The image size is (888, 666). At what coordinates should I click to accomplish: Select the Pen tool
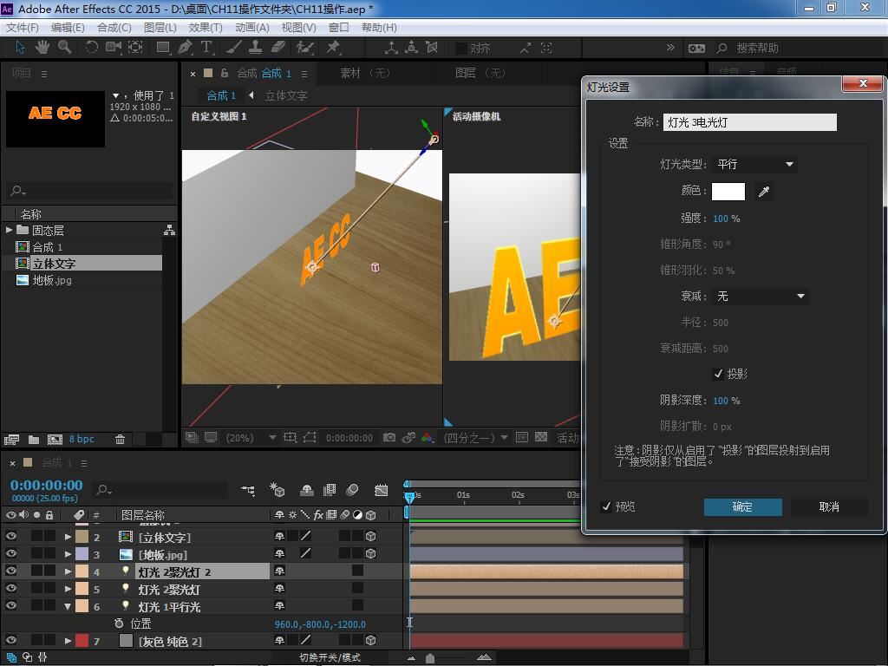coord(185,48)
